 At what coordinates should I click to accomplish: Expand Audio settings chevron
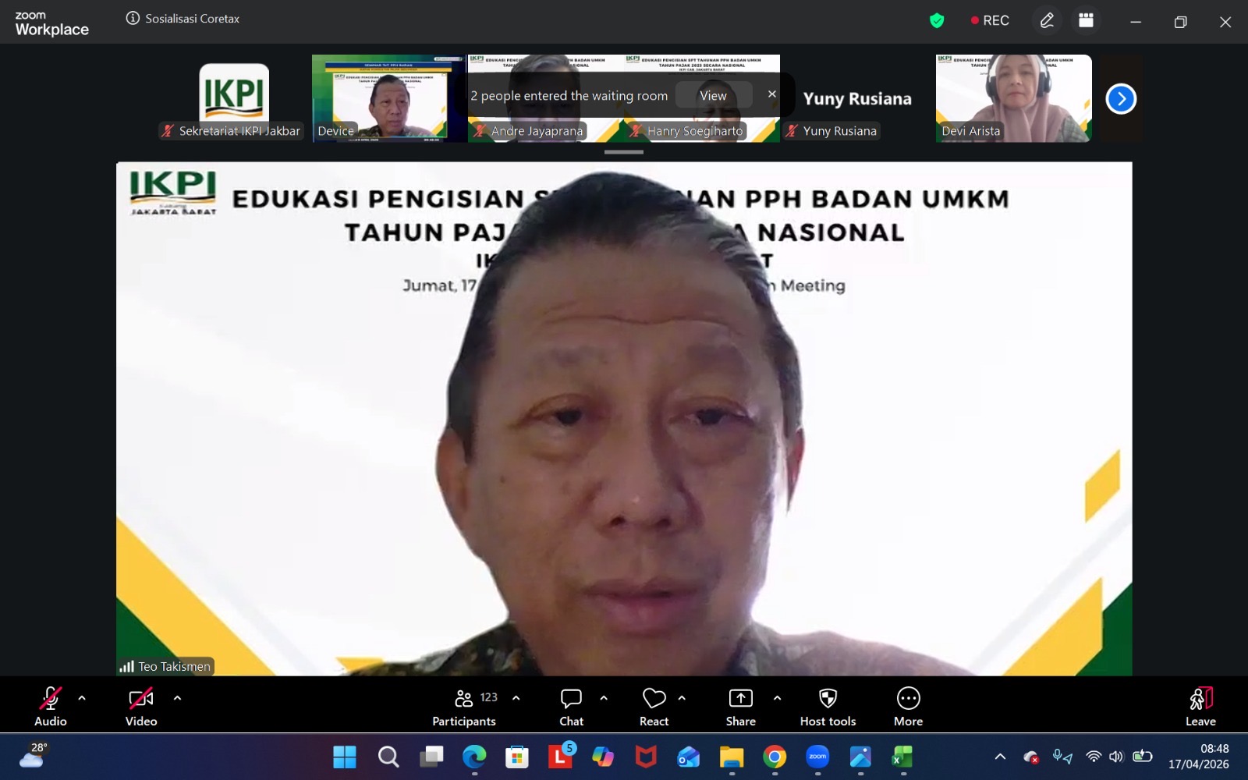[80, 698]
